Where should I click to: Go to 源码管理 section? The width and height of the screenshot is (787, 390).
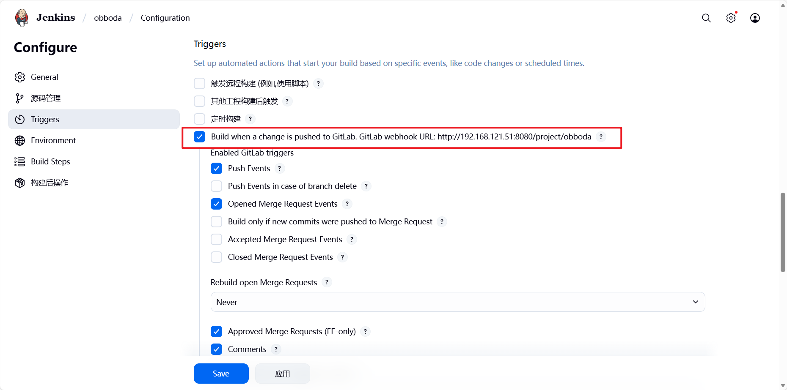94,98
